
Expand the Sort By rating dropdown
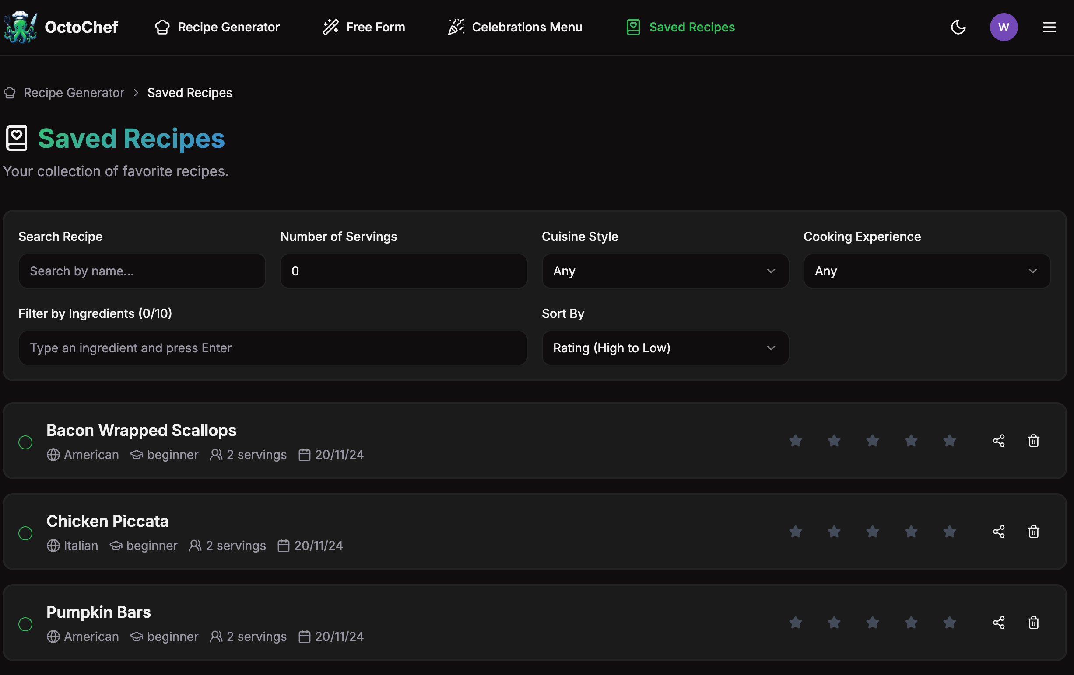tap(665, 348)
